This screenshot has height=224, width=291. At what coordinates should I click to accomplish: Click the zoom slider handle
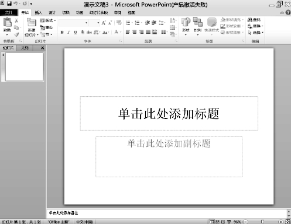[x=262, y=222]
